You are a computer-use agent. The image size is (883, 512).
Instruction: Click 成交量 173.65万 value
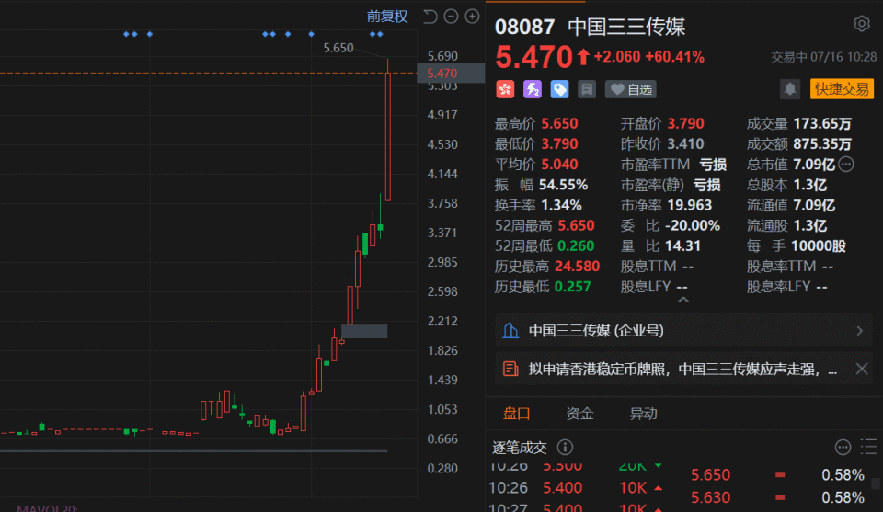pyautogui.click(x=822, y=124)
